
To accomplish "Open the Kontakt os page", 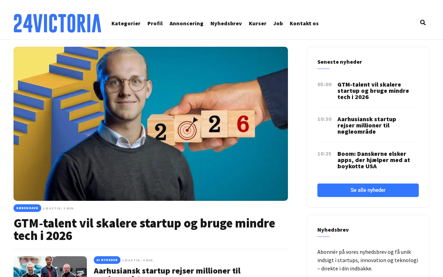I will (x=304, y=23).
